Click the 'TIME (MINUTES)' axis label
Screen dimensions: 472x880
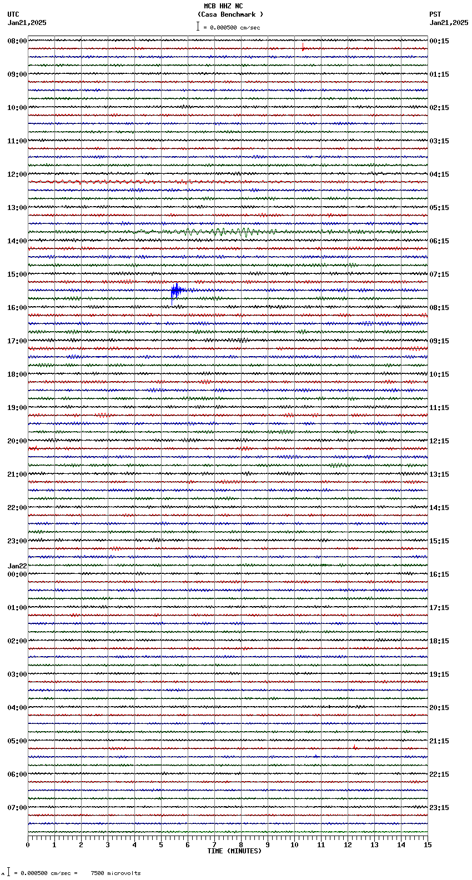tap(234, 851)
